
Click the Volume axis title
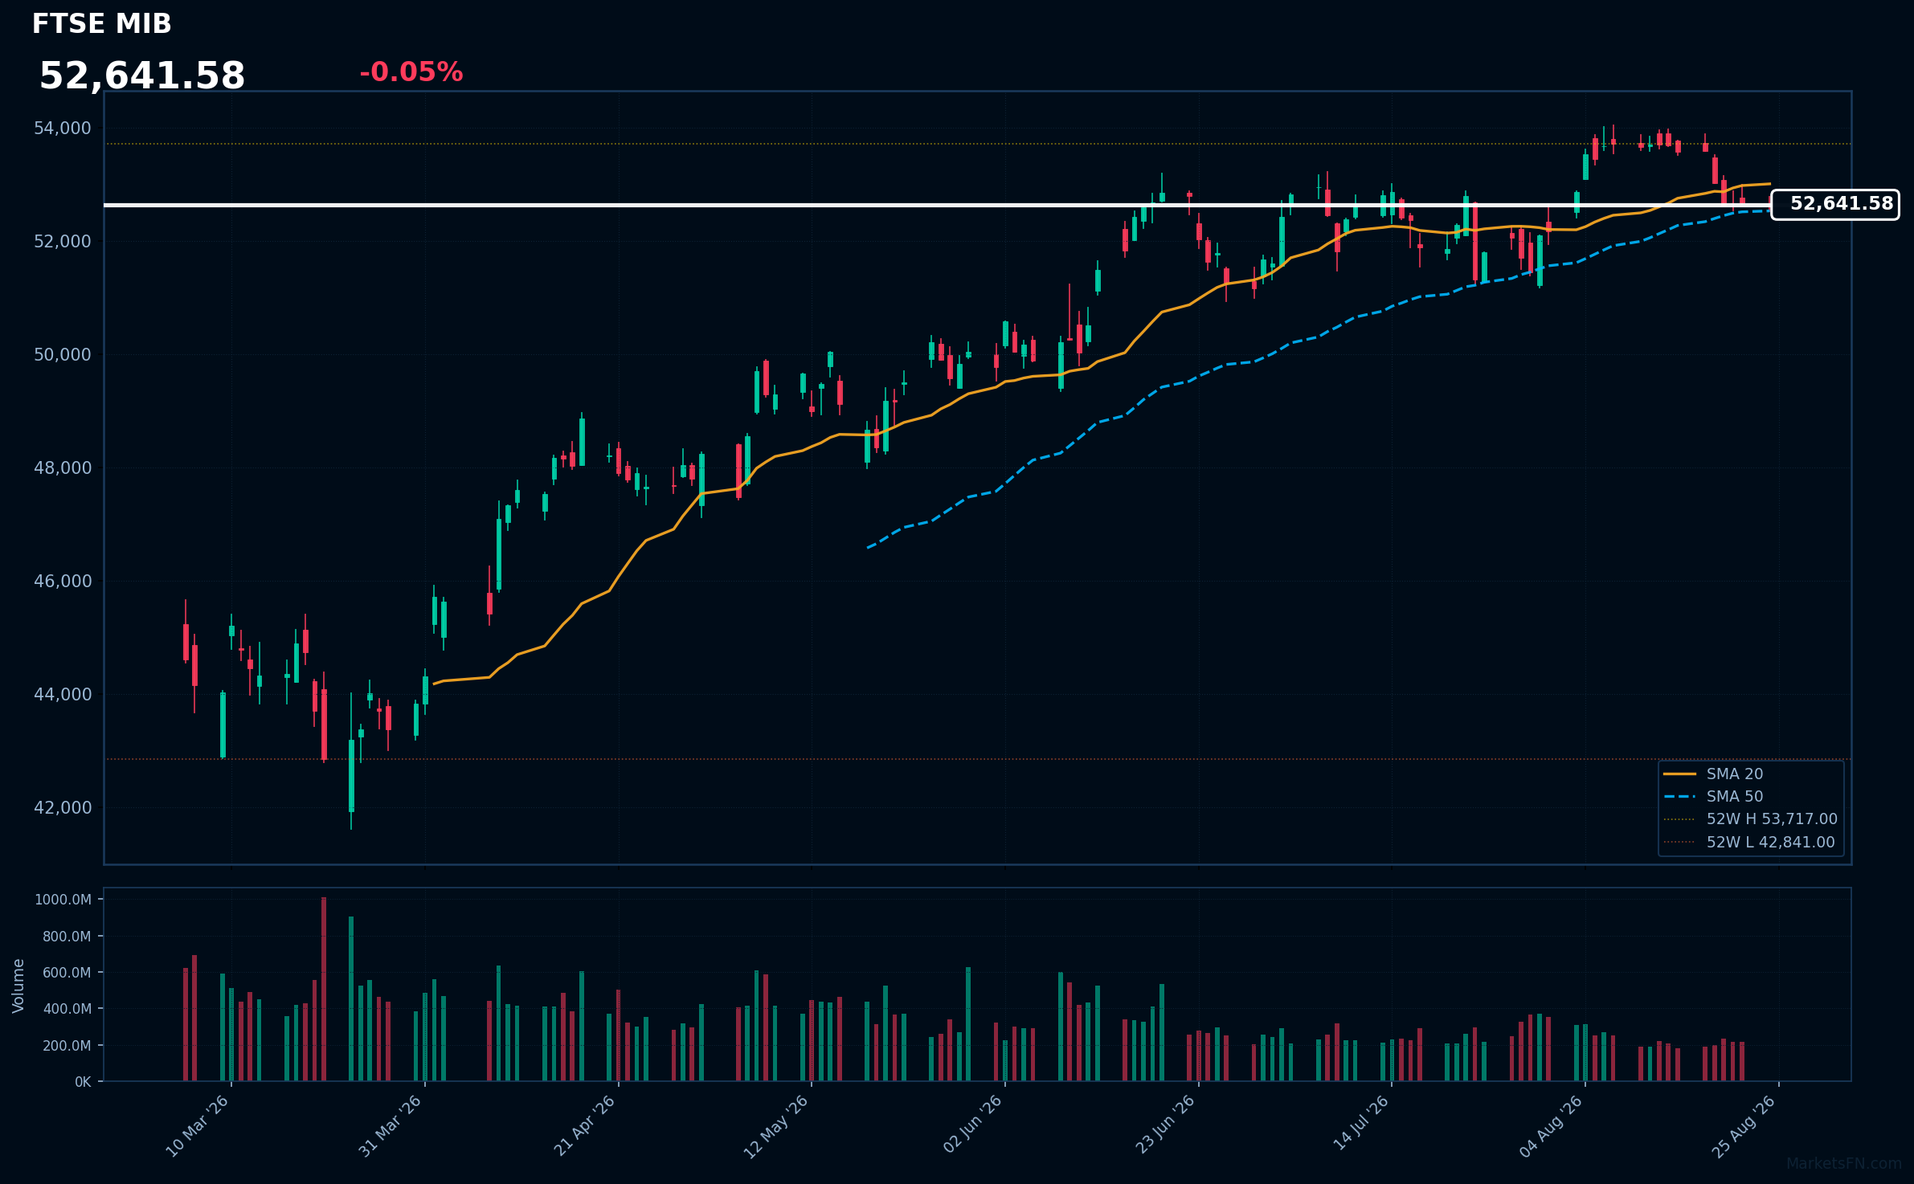(18, 986)
